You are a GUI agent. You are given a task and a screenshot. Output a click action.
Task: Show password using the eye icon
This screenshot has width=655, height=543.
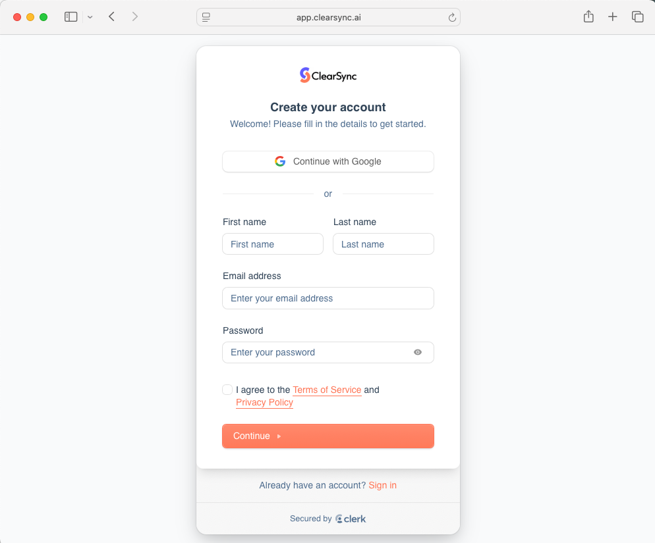coord(418,352)
